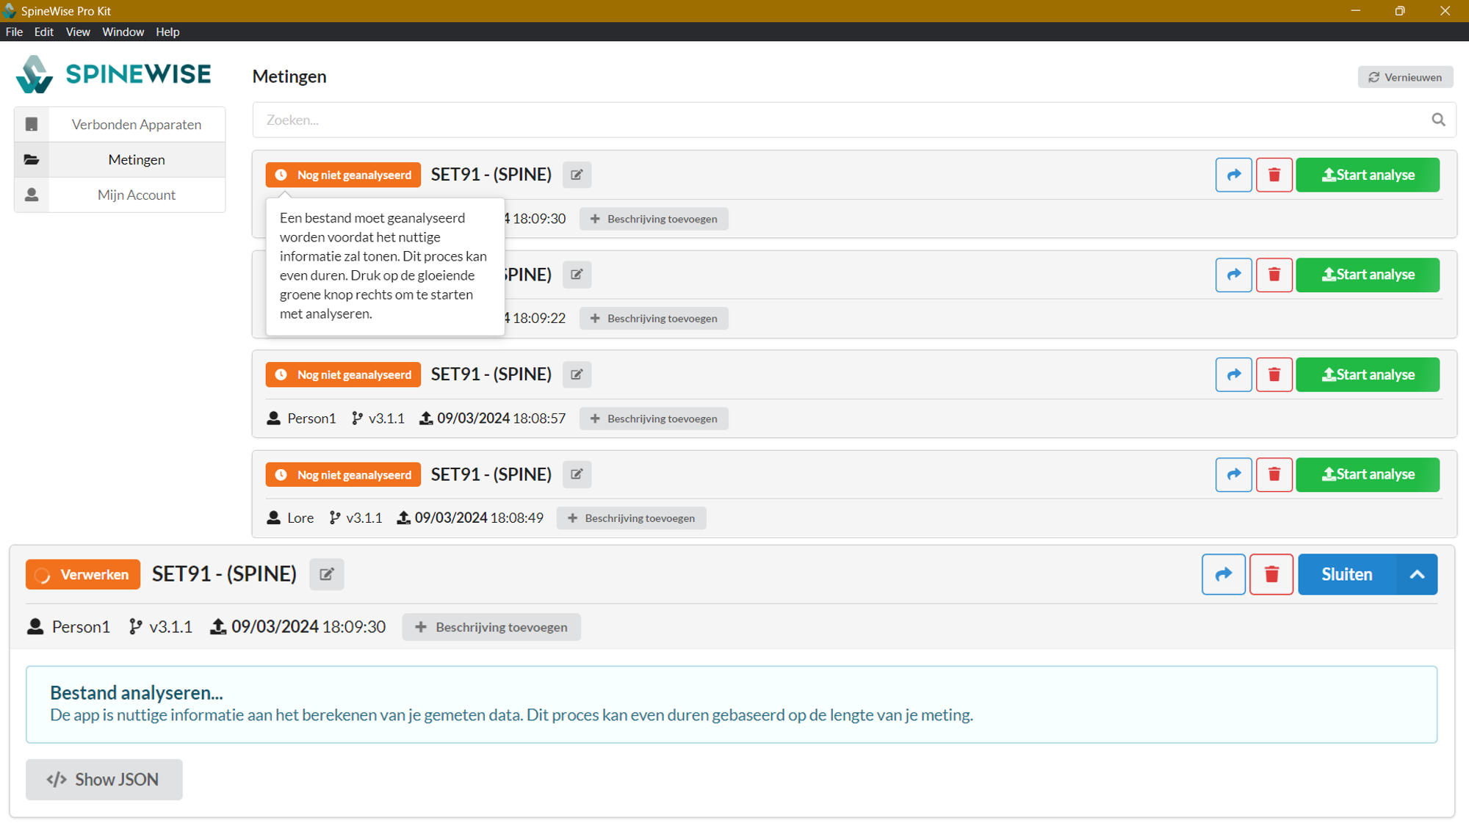Start analyse for Lore's measurement
This screenshot has width=1469, height=826.
1368,474
